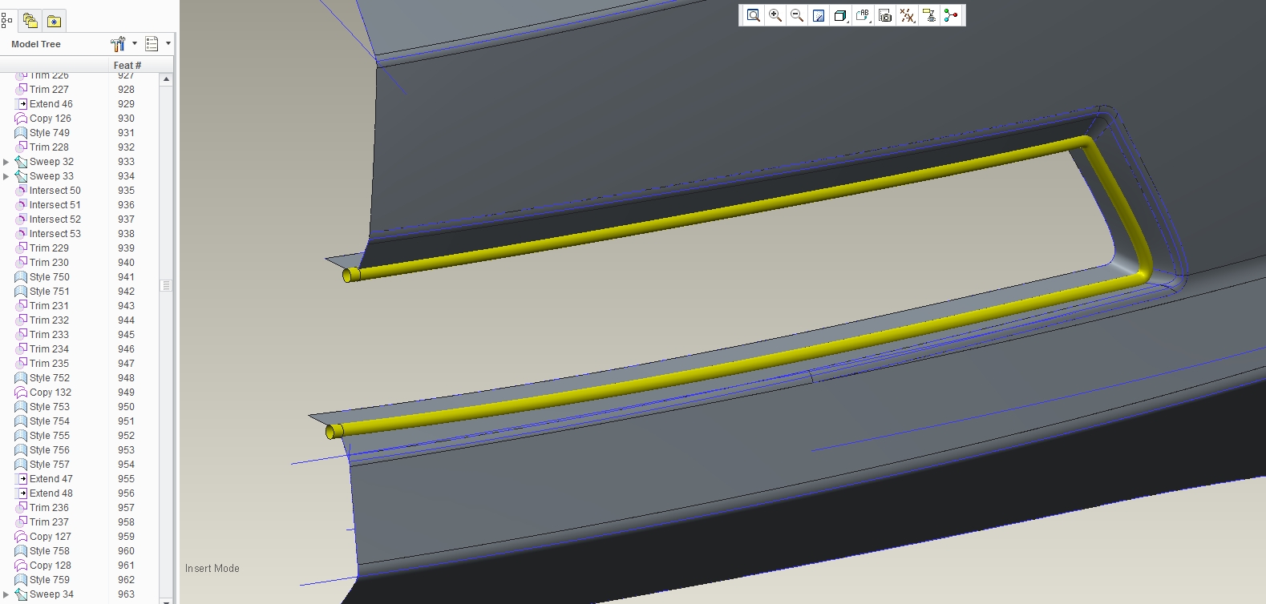
Task: Select Trim 234 in the tree
Action: point(49,349)
